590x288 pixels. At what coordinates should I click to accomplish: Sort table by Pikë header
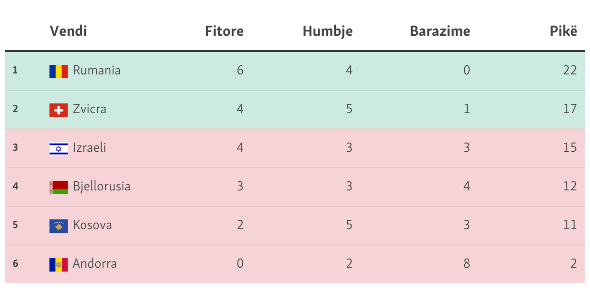pos(563,31)
